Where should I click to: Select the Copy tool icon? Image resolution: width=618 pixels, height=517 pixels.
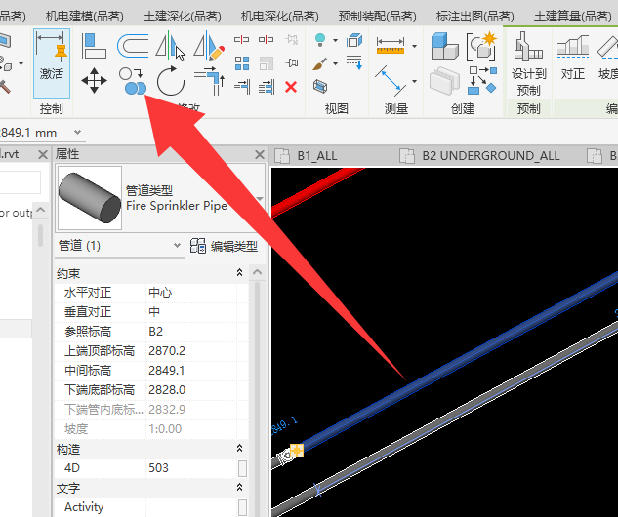[133, 81]
